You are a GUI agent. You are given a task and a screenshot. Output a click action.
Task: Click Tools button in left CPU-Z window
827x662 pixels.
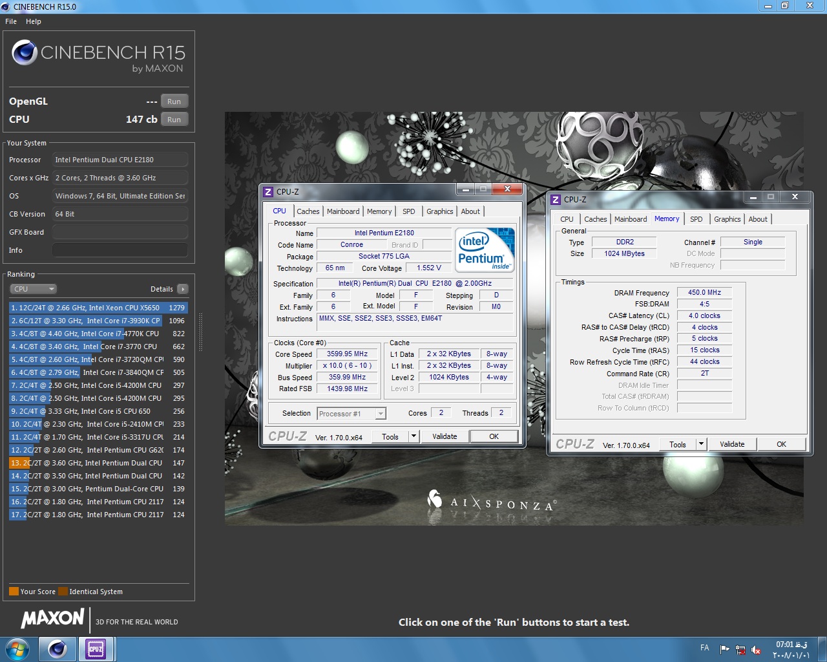click(x=390, y=436)
